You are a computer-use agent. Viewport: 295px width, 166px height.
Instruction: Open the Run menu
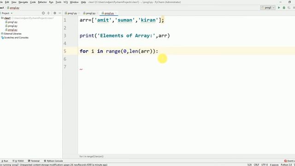pyautogui.click(x=51, y=2)
